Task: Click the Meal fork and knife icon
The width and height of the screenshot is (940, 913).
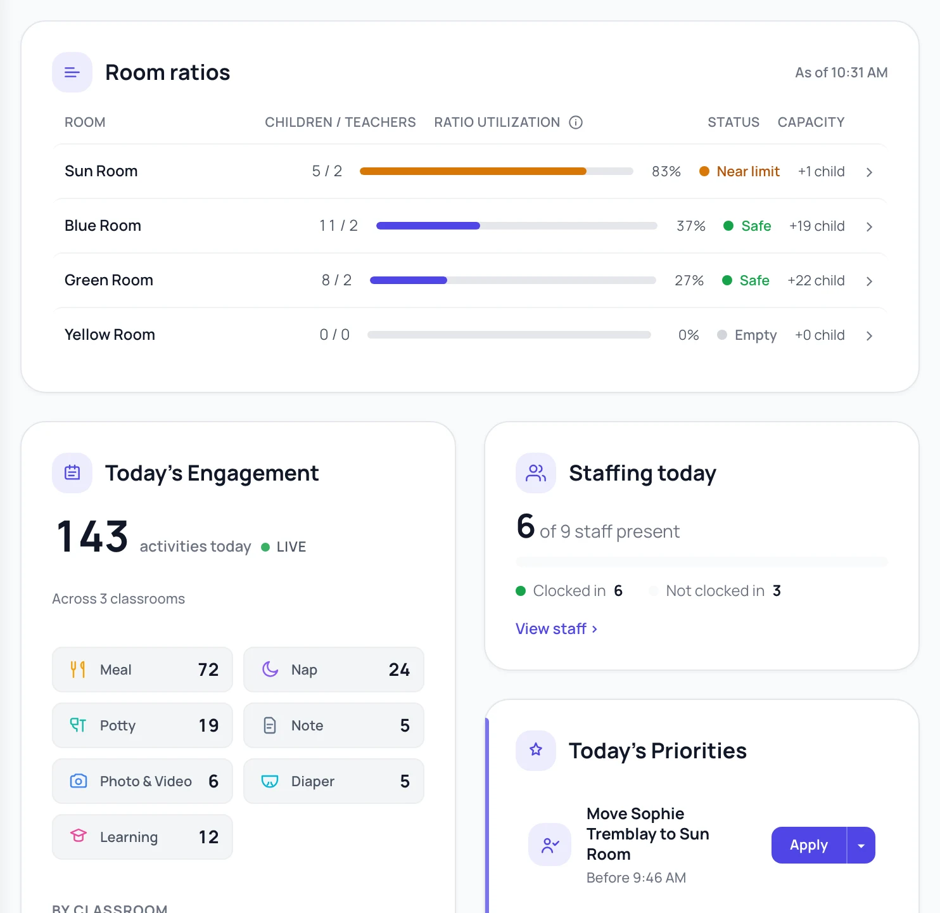Action: point(78,670)
